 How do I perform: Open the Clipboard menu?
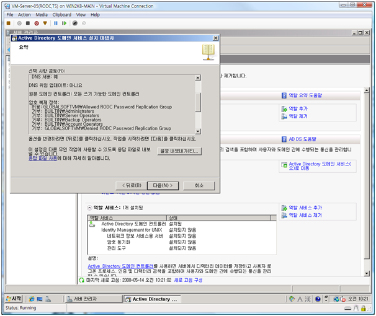[62, 15]
